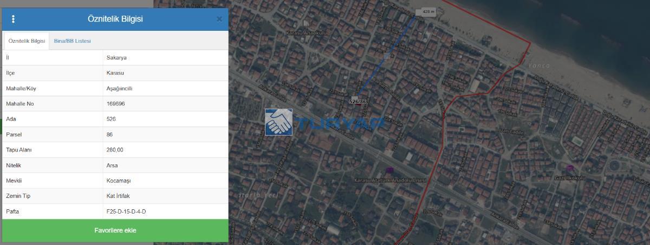Screen dimensions: 650x245
Task: Click the Favorilere ekle button
Action: click(115, 230)
